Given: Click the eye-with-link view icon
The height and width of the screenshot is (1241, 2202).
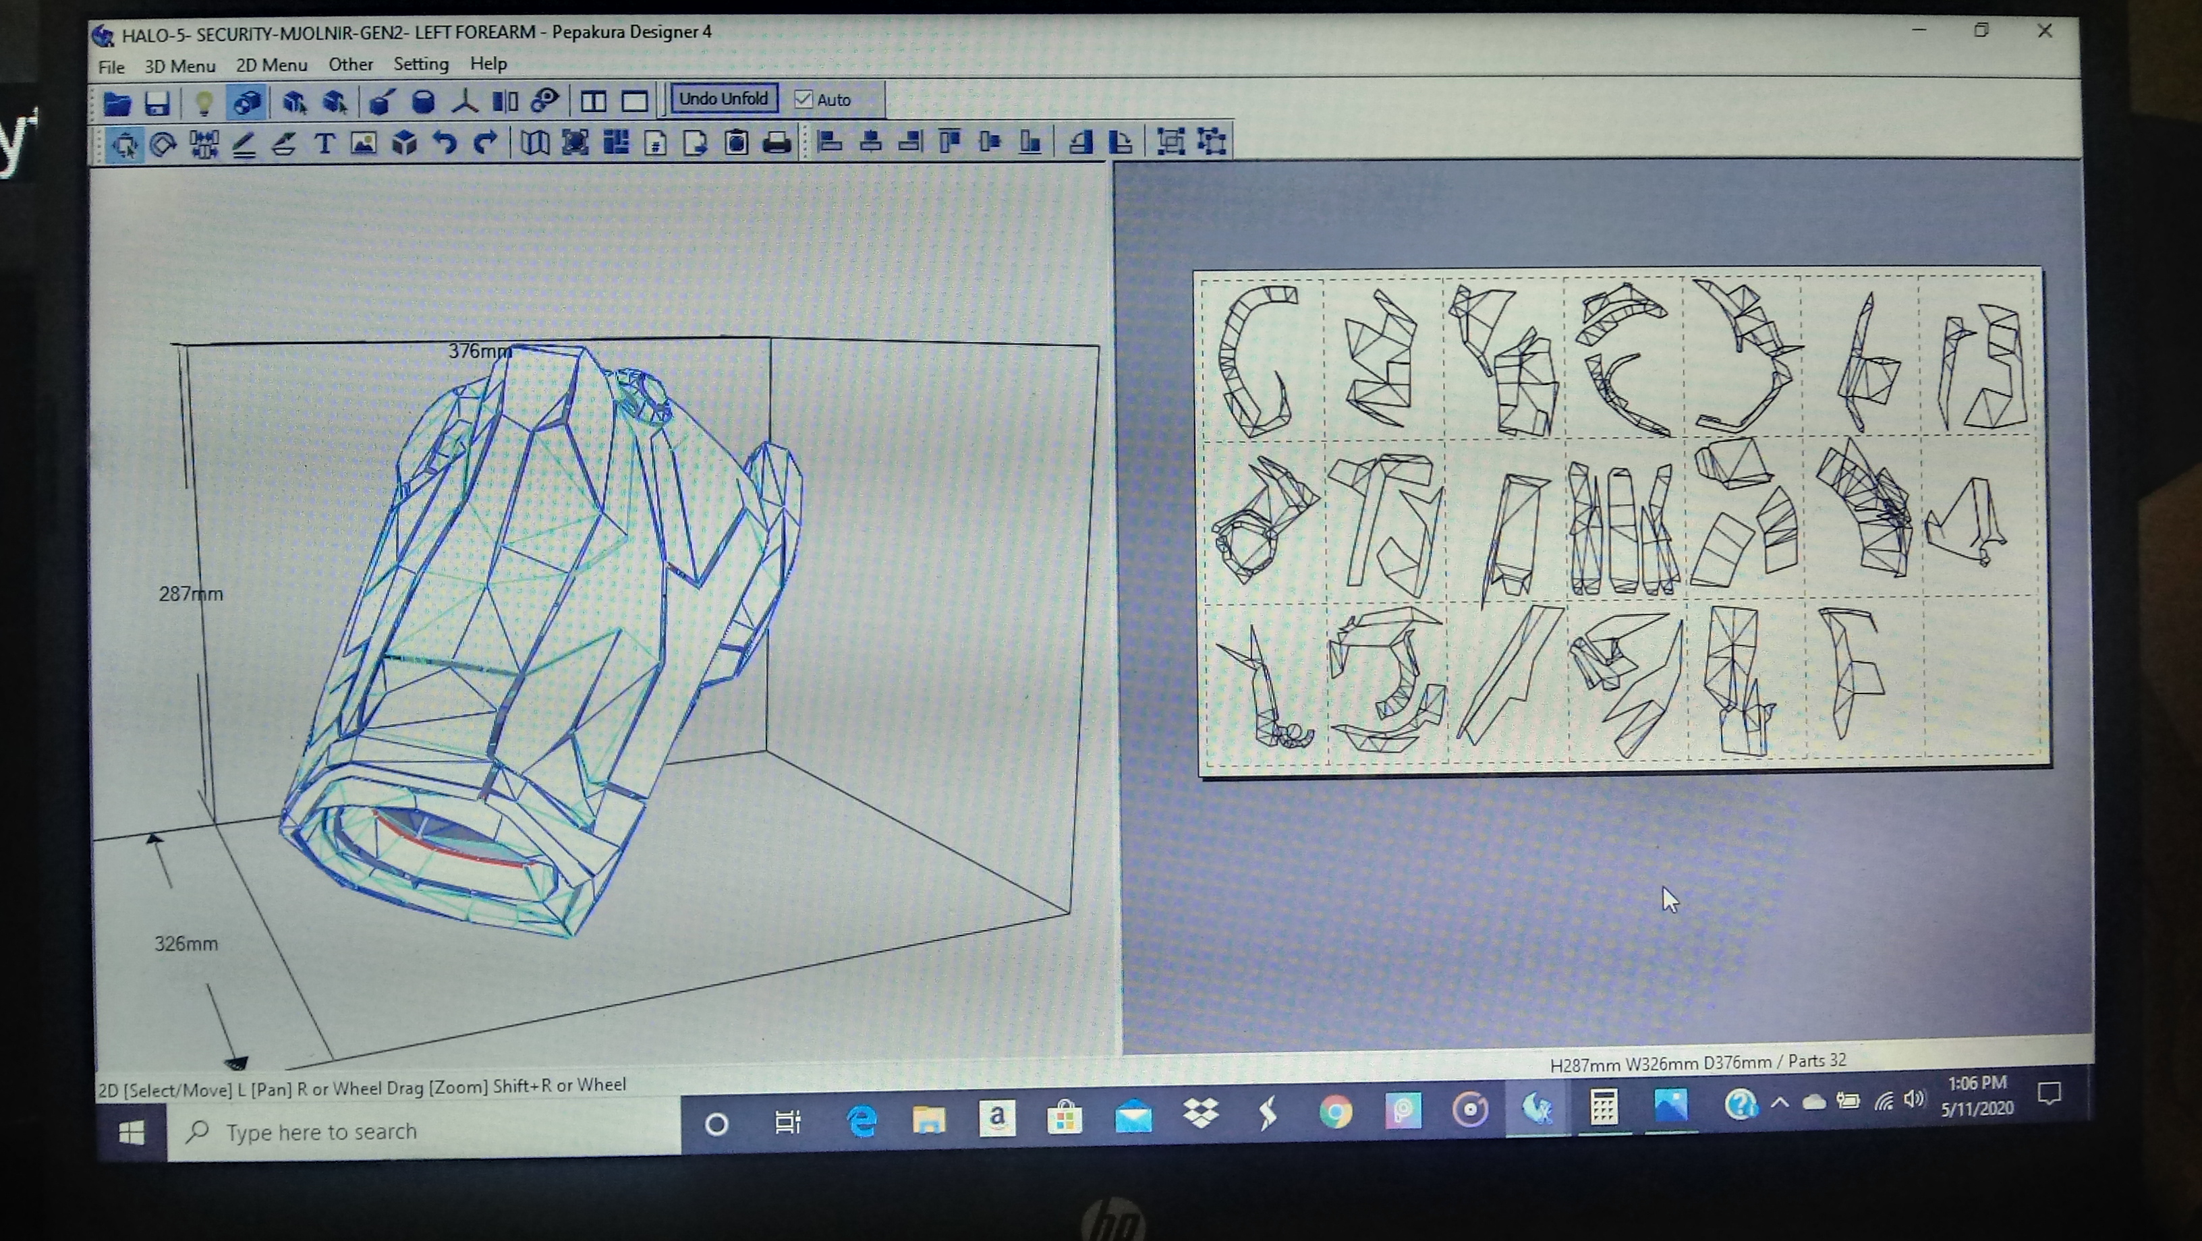Looking at the screenshot, I should [x=545, y=101].
